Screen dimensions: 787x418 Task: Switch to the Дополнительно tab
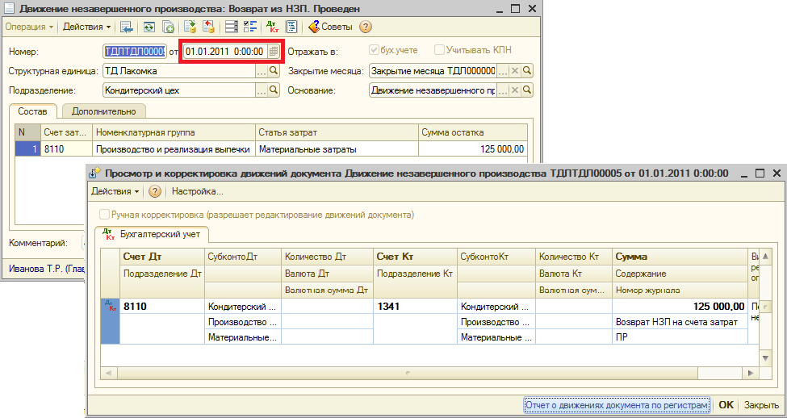(103, 111)
